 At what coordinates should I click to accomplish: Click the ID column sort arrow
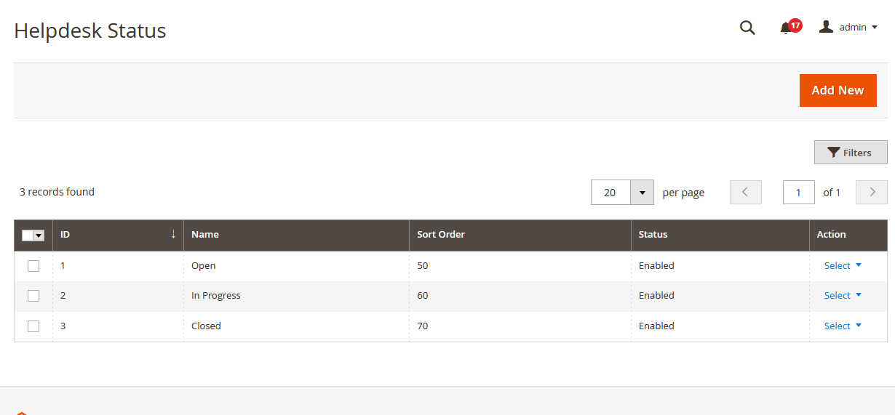tap(173, 234)
